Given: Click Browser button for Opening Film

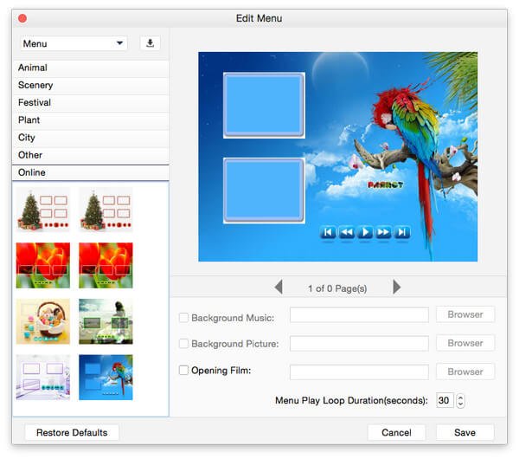Looking at the screenshot, I should 465,372.
